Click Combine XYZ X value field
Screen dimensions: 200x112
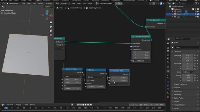pos(119,78)
